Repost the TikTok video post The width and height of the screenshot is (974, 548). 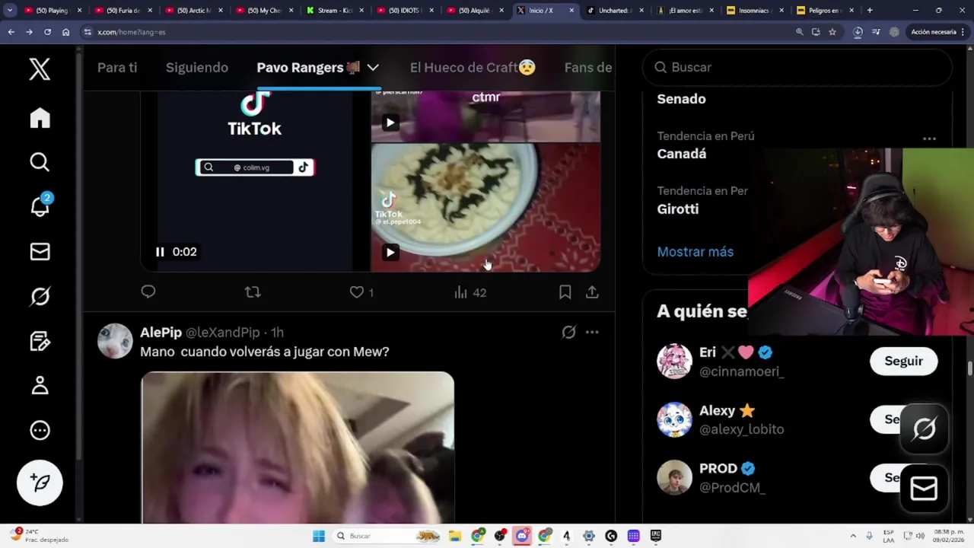coord(253,292)
